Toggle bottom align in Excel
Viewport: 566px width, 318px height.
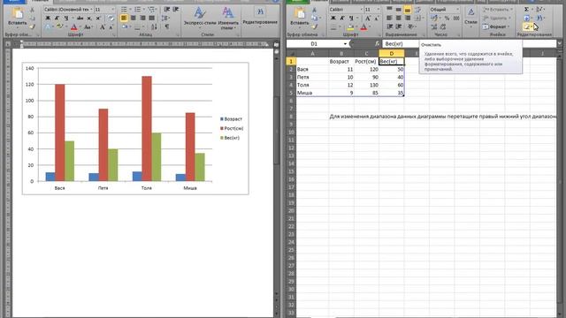pos(407,10)
